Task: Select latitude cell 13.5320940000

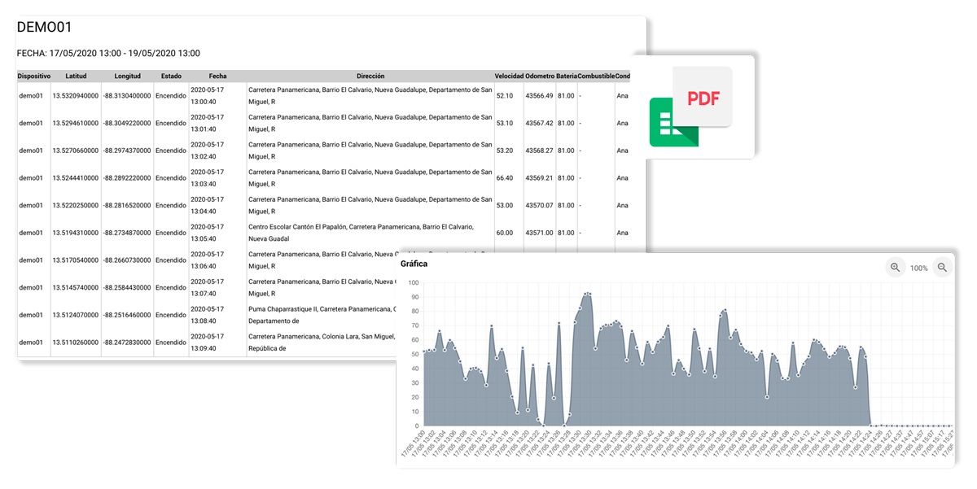Action: tap(76, 96)
